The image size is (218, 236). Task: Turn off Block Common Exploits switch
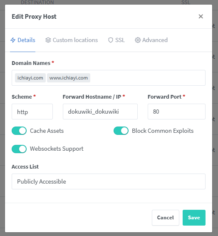pos(121,131)
